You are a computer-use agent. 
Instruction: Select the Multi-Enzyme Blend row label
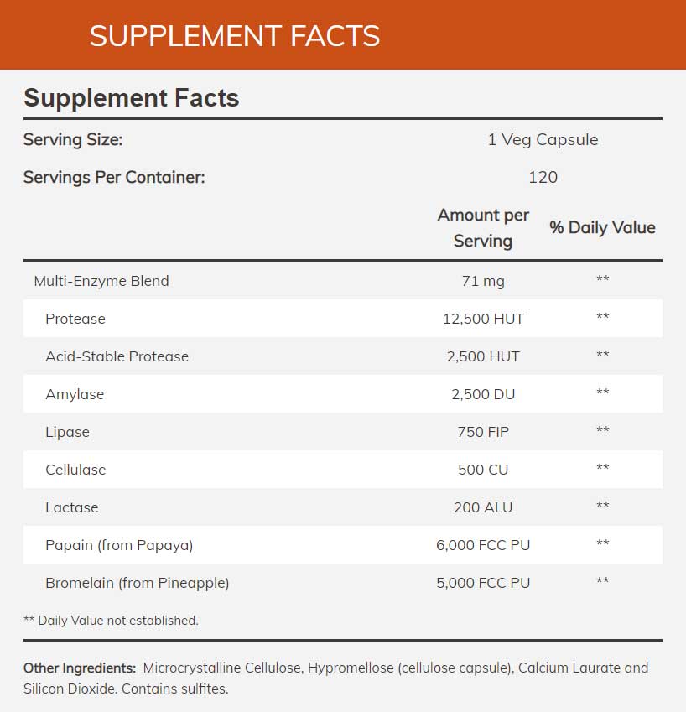click(x=101, y=281)
